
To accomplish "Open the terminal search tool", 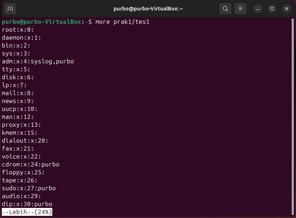I will [225, 9].
